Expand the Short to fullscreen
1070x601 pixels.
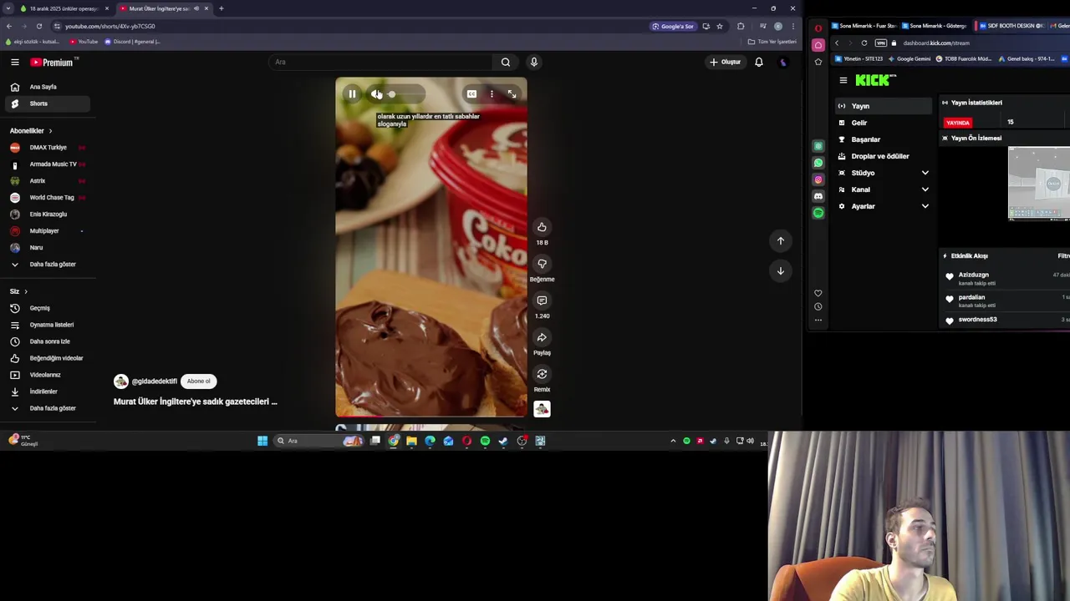pos(512,94)
